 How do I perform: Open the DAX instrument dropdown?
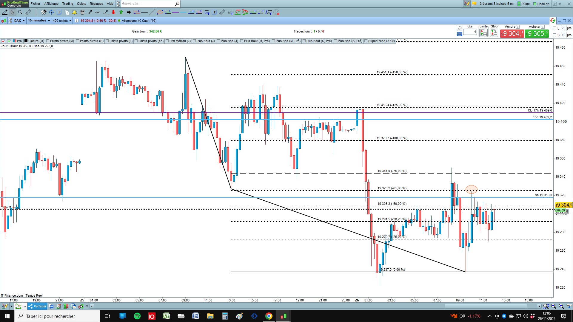point(19,21)
